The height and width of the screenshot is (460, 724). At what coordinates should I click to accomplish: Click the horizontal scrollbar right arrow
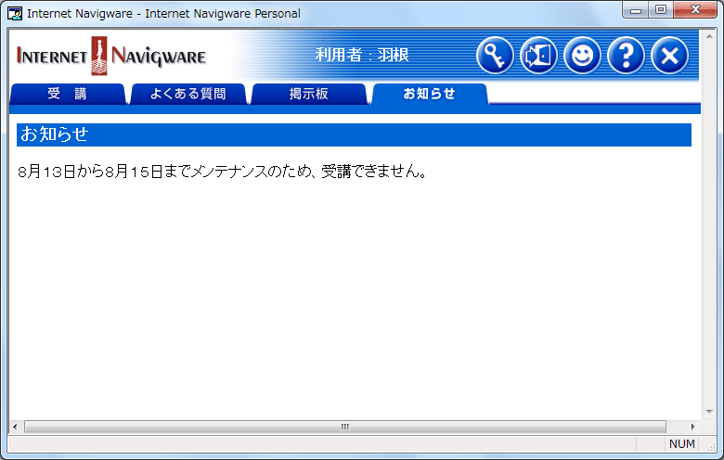[692, 427]
